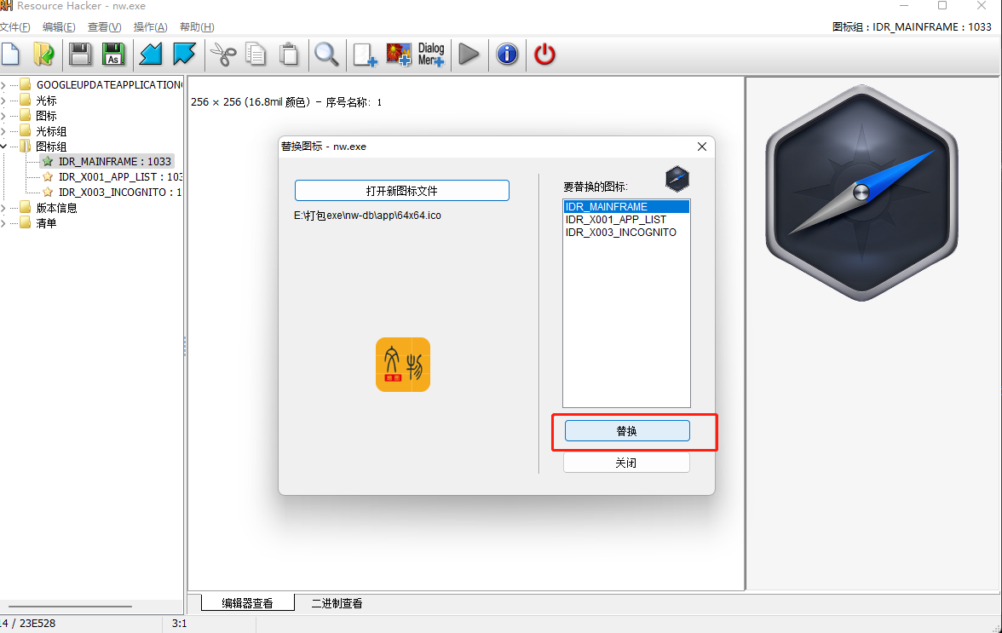Expand the 版本信息 tree node
1002x633 pixels.
tap(3, 208)
